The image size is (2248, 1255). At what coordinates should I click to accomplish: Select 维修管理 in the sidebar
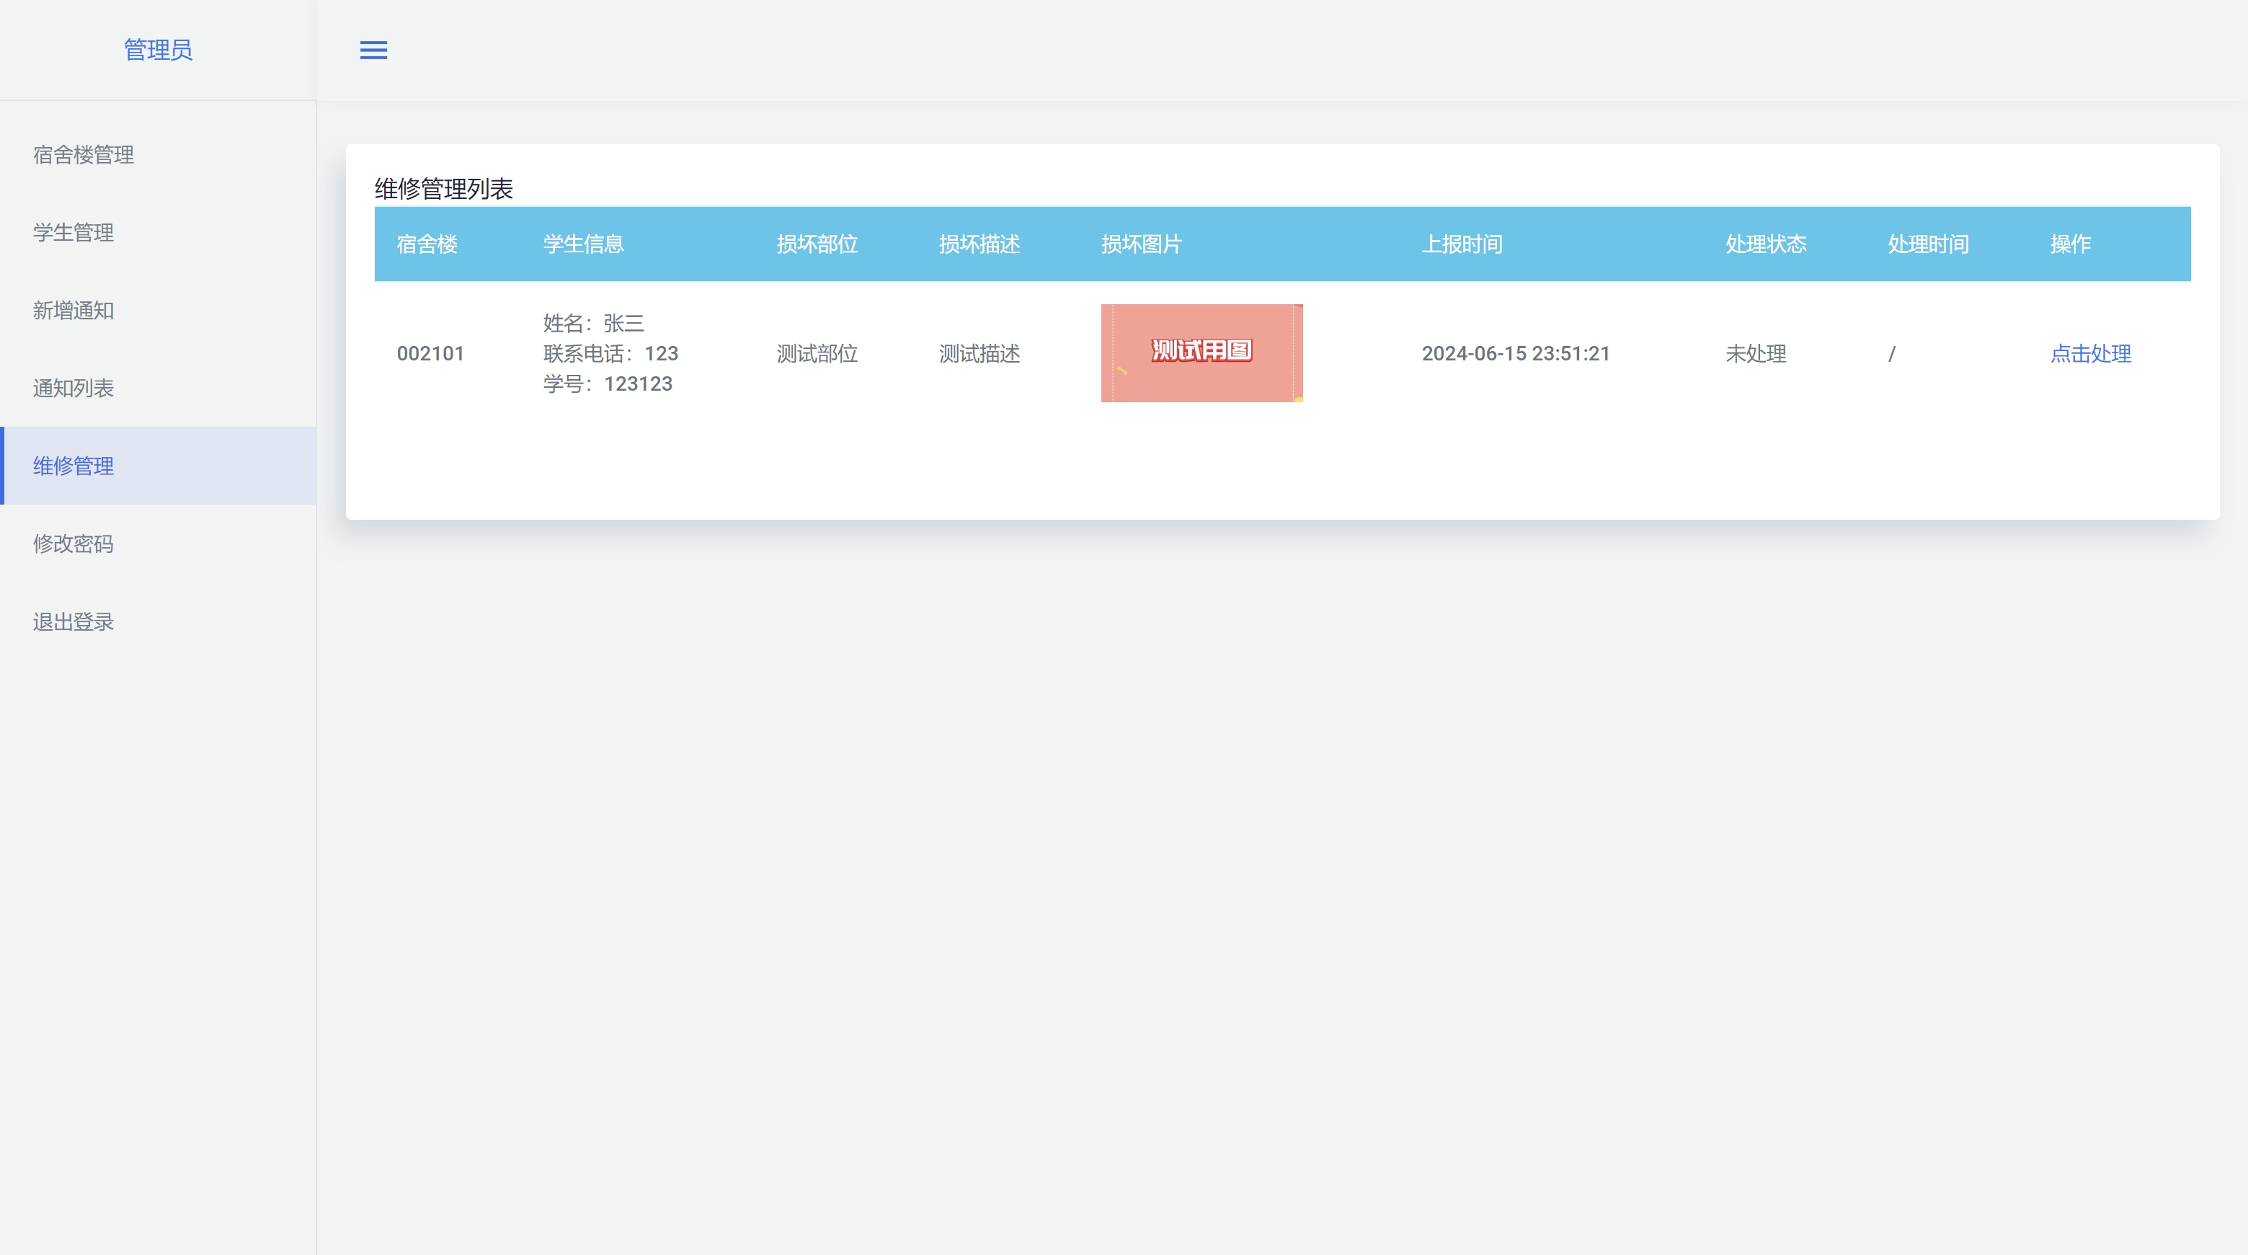coord(74,465)
